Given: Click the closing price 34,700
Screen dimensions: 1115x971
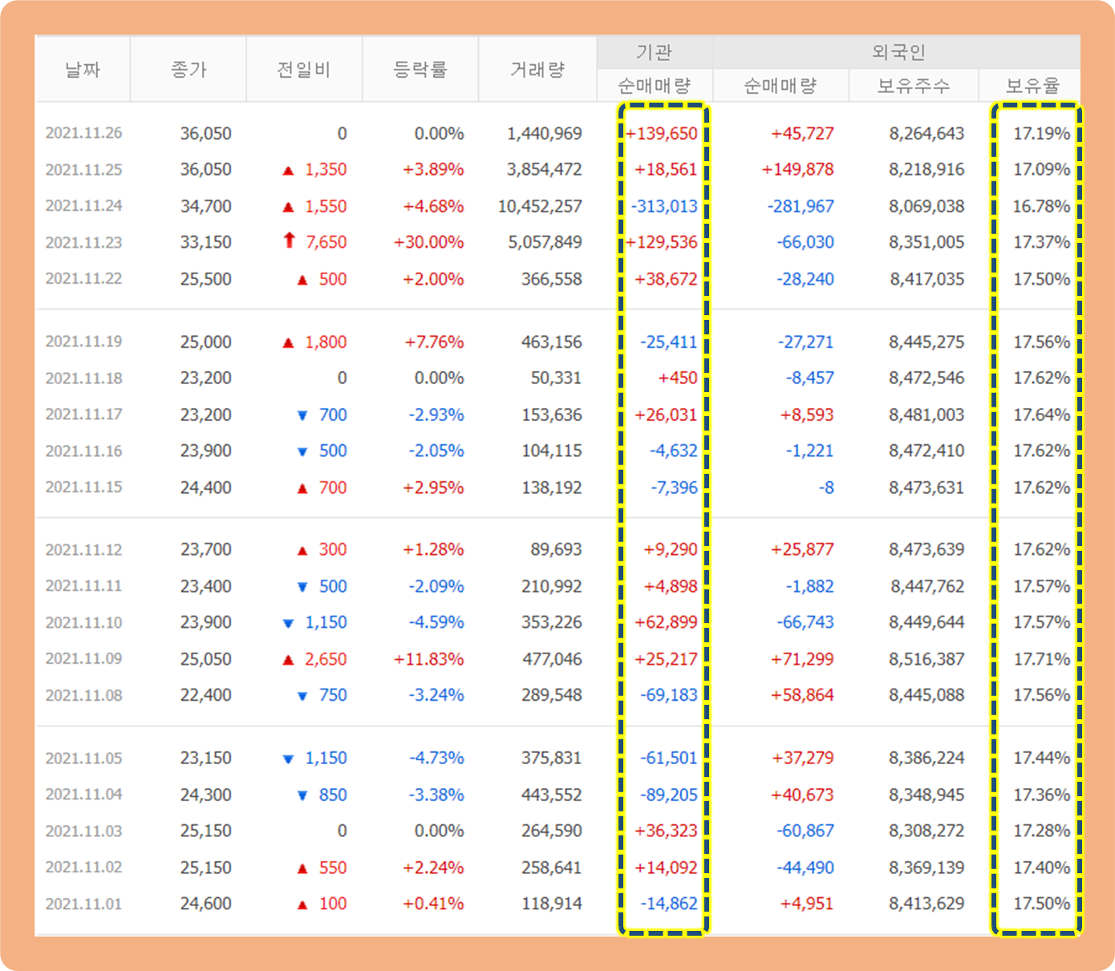Looking at the screenshot, I should (x=206, y=206).
